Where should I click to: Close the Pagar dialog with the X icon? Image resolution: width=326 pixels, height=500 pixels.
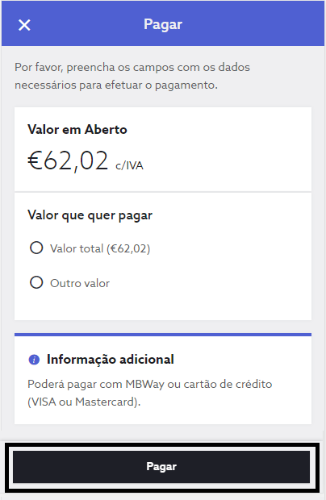tap(24, 25)
